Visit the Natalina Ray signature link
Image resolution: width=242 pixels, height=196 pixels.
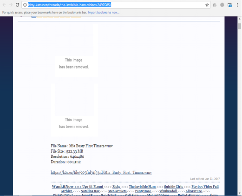tap(90, 191)
